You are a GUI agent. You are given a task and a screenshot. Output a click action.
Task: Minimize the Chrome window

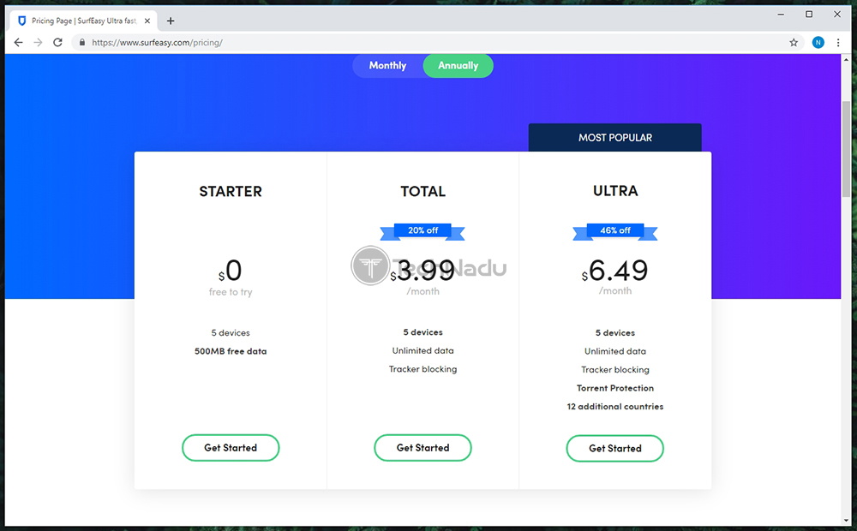pyautogui.click(x=781, y=15)
